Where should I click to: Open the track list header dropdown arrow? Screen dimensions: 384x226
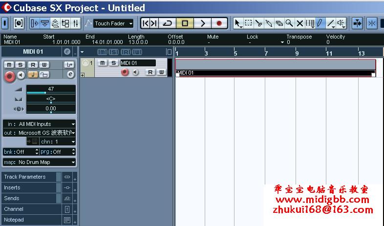[x=82, y=52]
